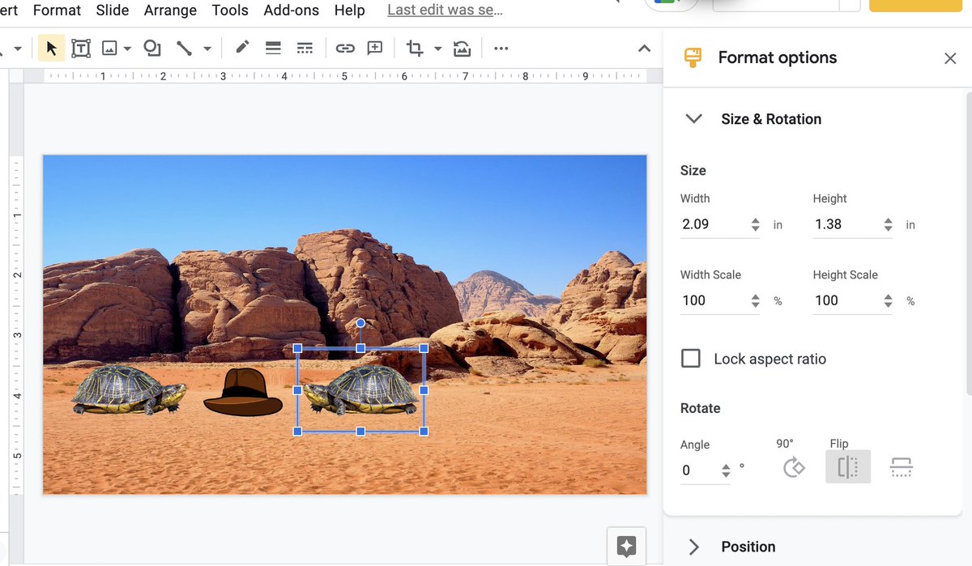Enable Lock aspect ratio

691,358
